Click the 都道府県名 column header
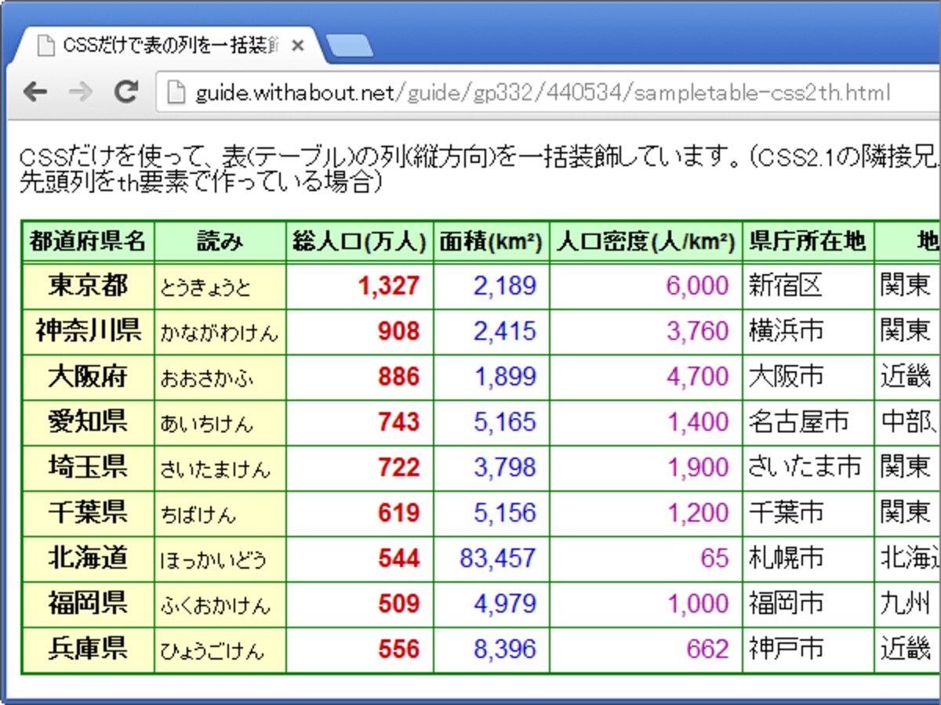941x705 pixels. pos(89,241)
